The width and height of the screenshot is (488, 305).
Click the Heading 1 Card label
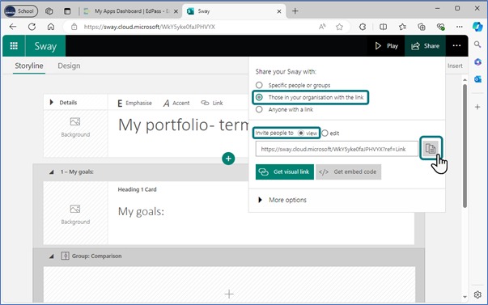137,189
